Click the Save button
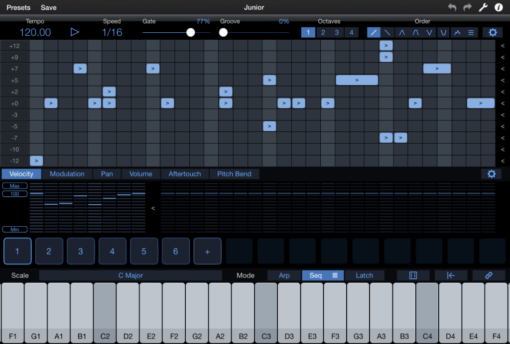Viewport: 510px width, 344px height. [48, 7]
